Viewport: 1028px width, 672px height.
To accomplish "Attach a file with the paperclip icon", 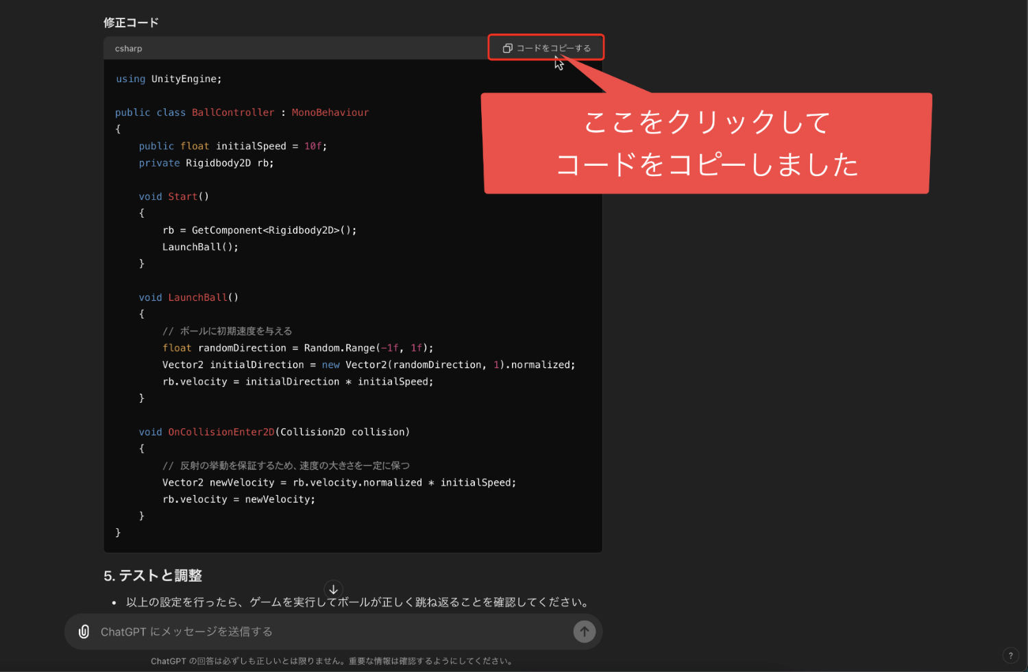I will click(84, 632).
